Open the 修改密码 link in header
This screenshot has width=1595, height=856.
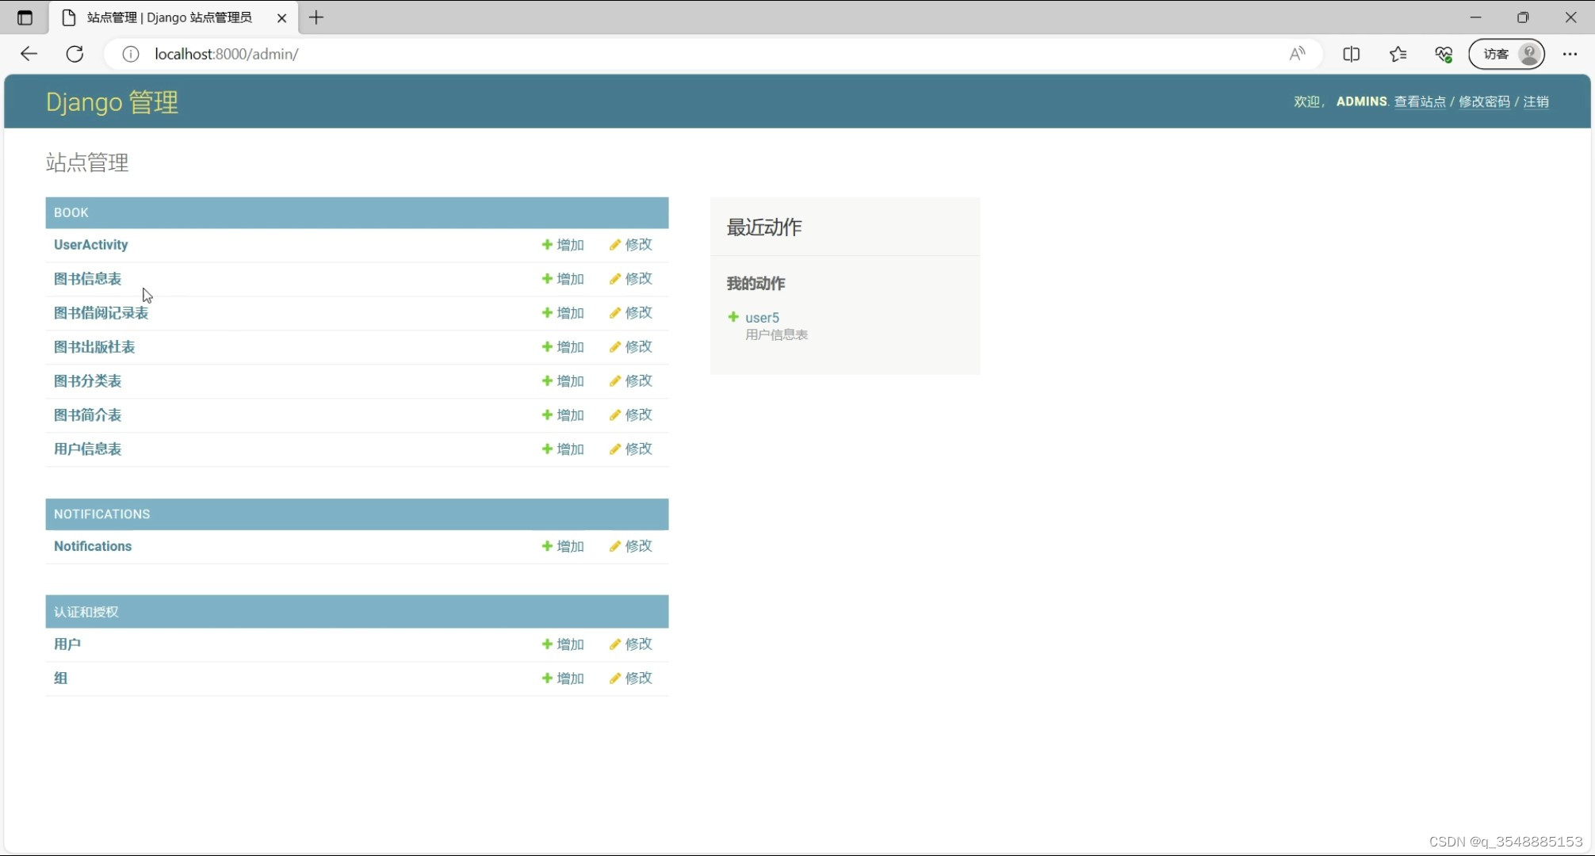(x=1484, y=101)
